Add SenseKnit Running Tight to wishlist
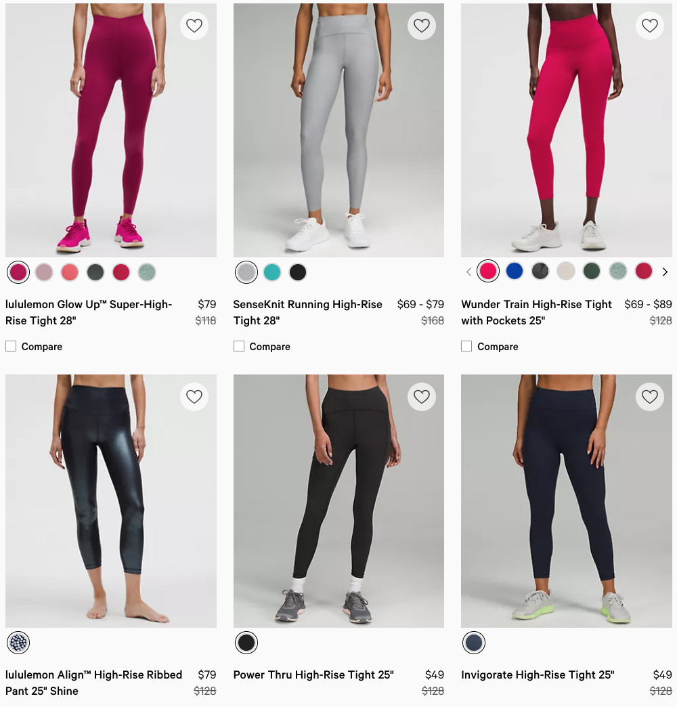 coord(422,26)
